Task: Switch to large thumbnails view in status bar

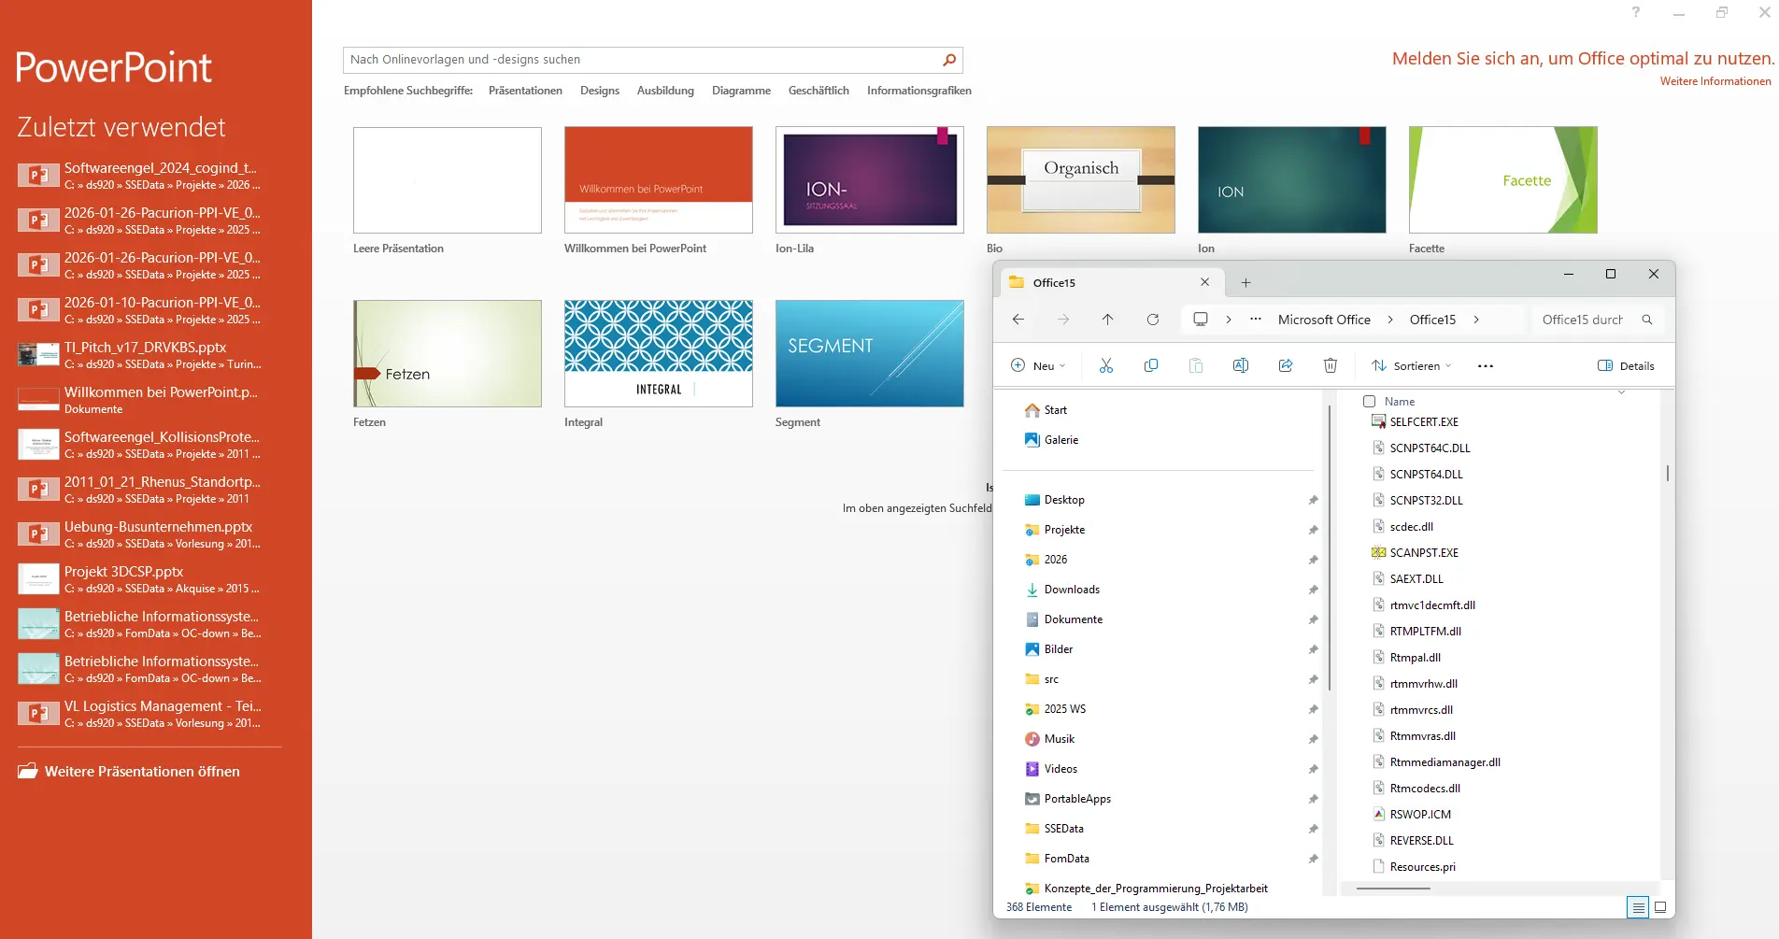Action: coord(1660,907)
